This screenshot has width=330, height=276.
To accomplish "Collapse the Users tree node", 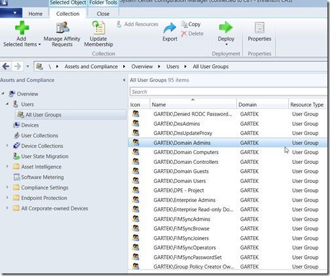I will tap(7, 104).
